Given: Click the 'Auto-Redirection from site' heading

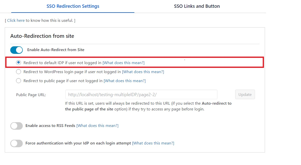Looking at the screenshot, I should (x=42, y=36).
